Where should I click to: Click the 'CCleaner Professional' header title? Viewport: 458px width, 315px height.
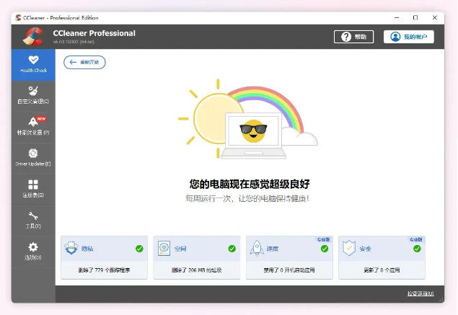94,33
